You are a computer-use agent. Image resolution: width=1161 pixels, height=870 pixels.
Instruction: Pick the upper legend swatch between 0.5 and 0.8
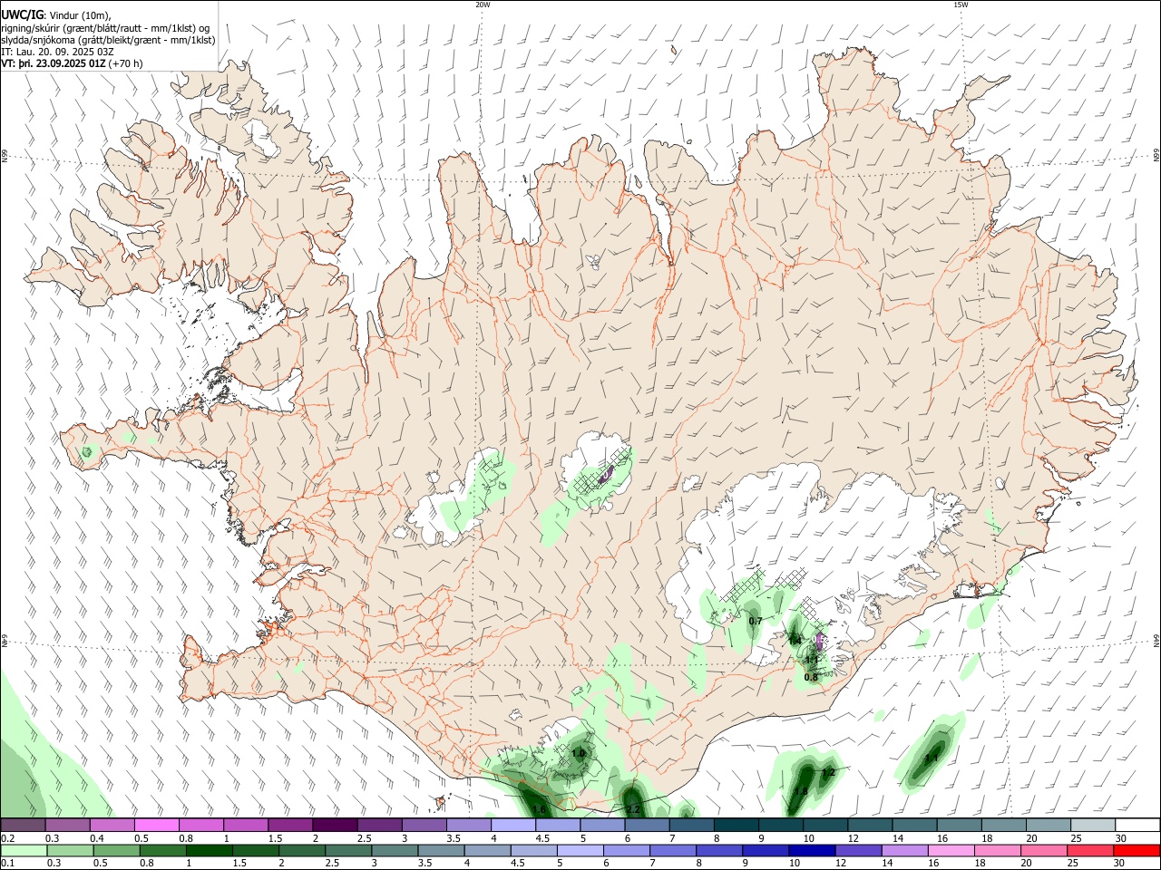[x=156, y=825]
